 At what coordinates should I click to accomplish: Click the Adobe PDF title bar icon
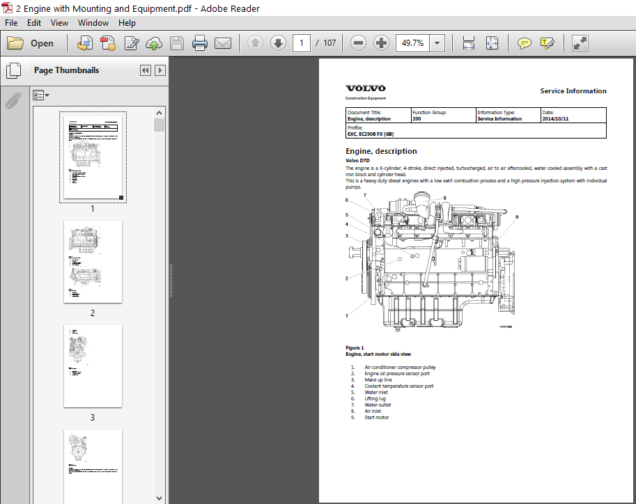coord(7,8)
